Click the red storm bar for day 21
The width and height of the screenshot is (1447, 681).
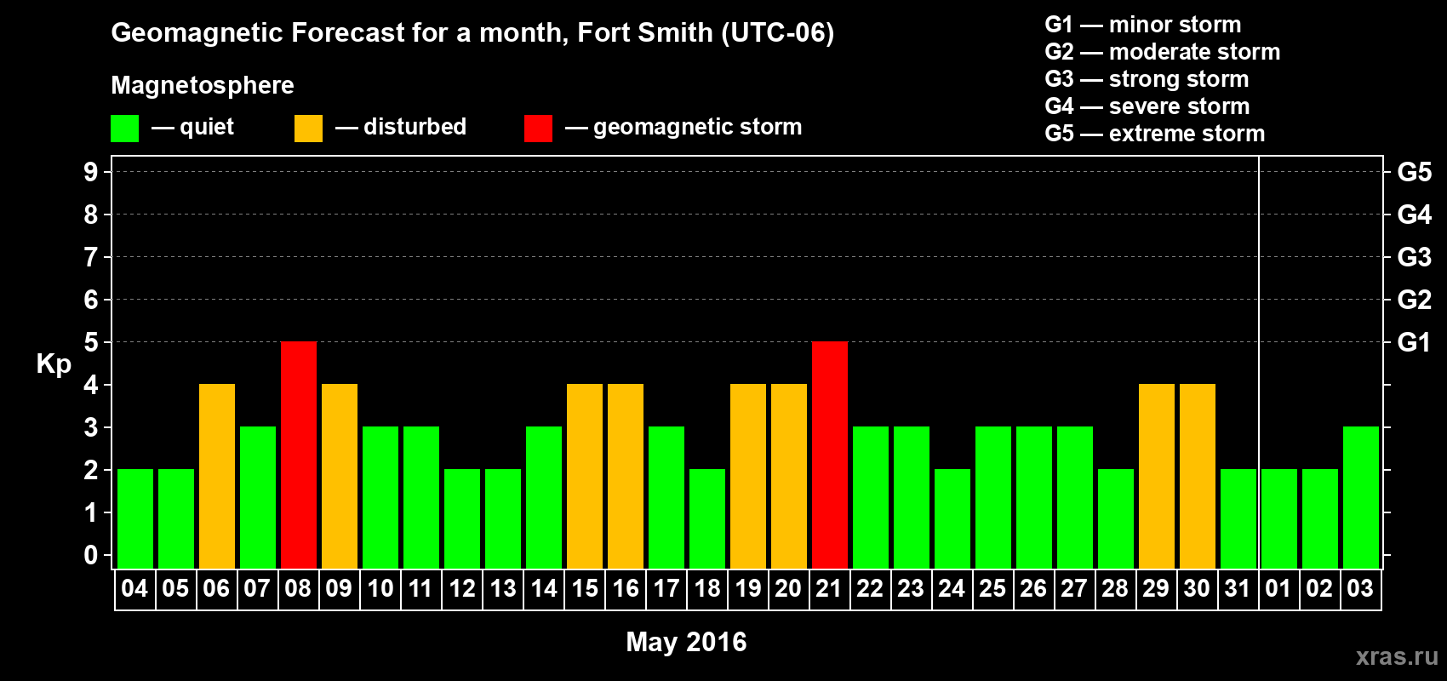click(830, 455)
